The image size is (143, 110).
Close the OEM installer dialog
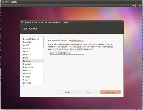pyautogui.click(x=22, y=22)
